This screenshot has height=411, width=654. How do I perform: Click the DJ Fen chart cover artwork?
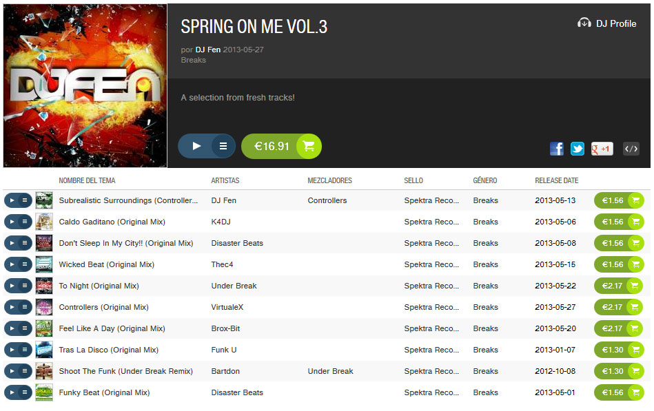tap(85, 86)
